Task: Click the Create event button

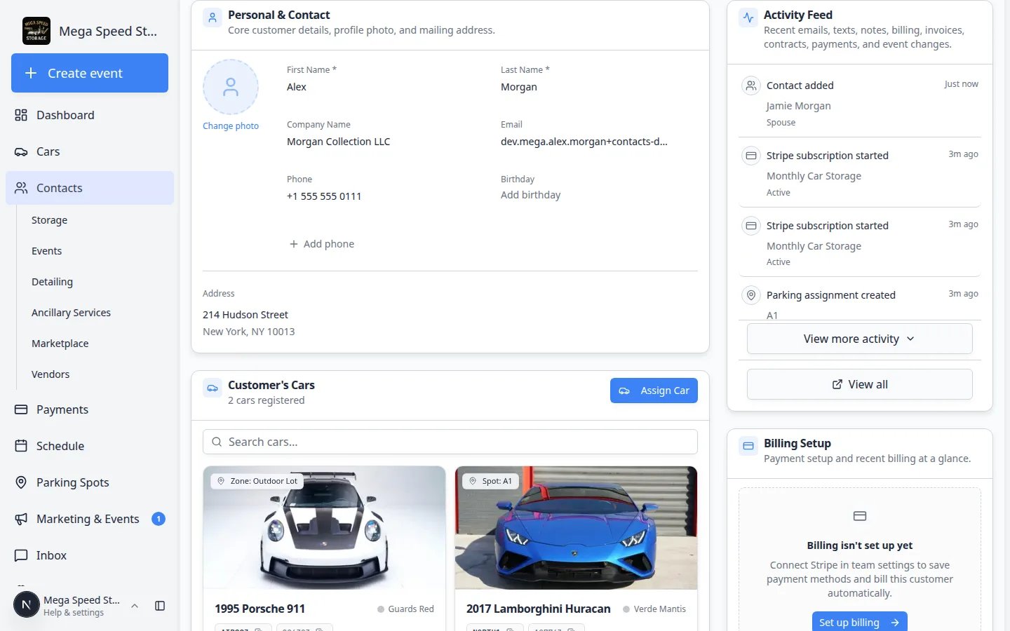Action: click(x=90, y=73)
